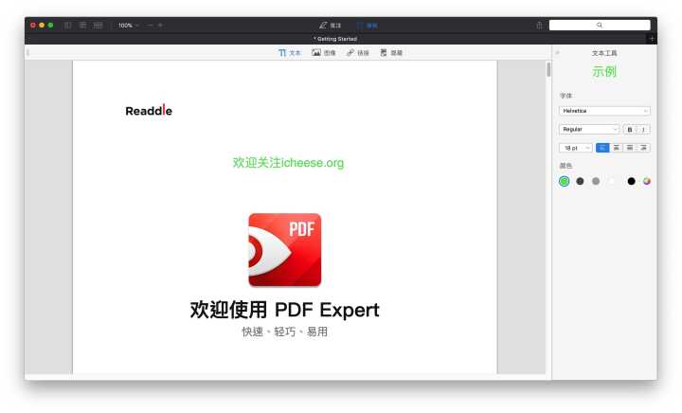Screen dimensions: 682x413
Task: Click the green icheese.org text line
Action: click(x=288, y=163)
